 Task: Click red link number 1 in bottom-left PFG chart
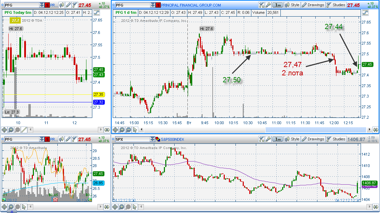[x=47, y=139]
